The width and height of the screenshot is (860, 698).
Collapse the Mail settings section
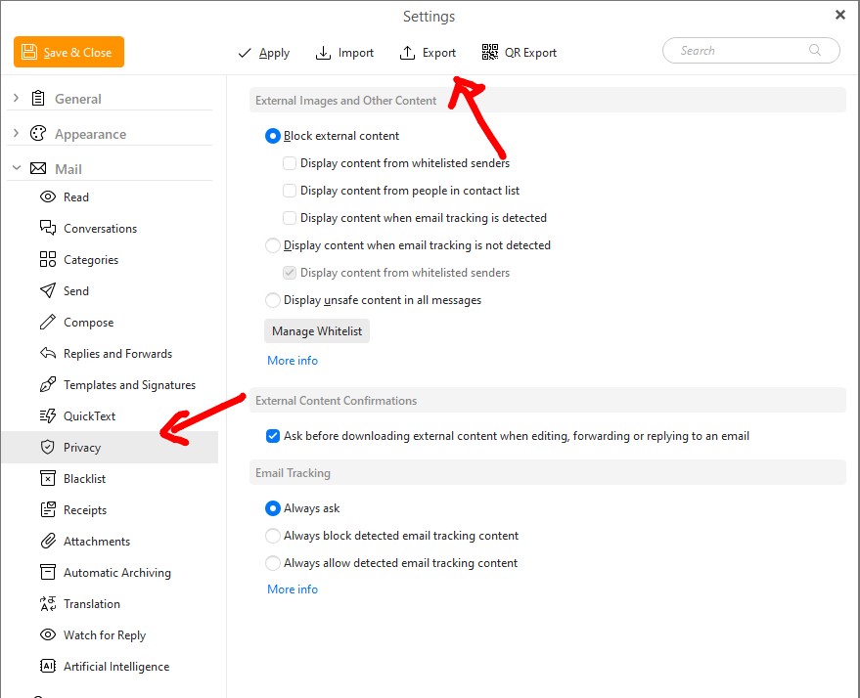point(16,169)
